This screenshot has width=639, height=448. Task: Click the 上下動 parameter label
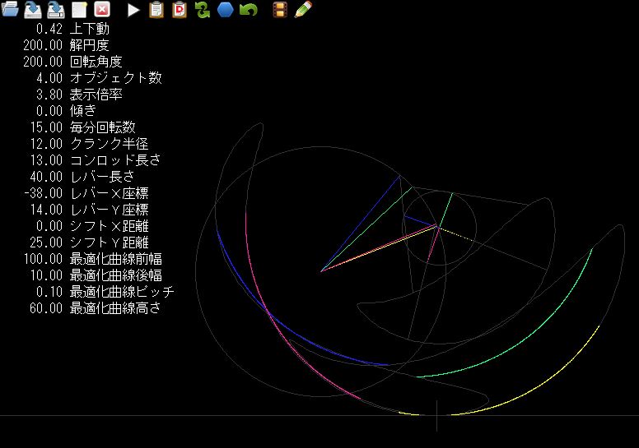pyautogui.click(x=90, y=29)
